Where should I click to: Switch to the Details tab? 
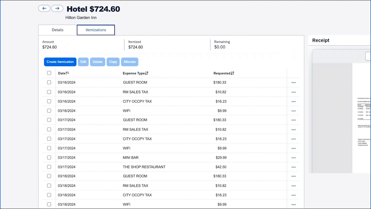coord(58,30)
